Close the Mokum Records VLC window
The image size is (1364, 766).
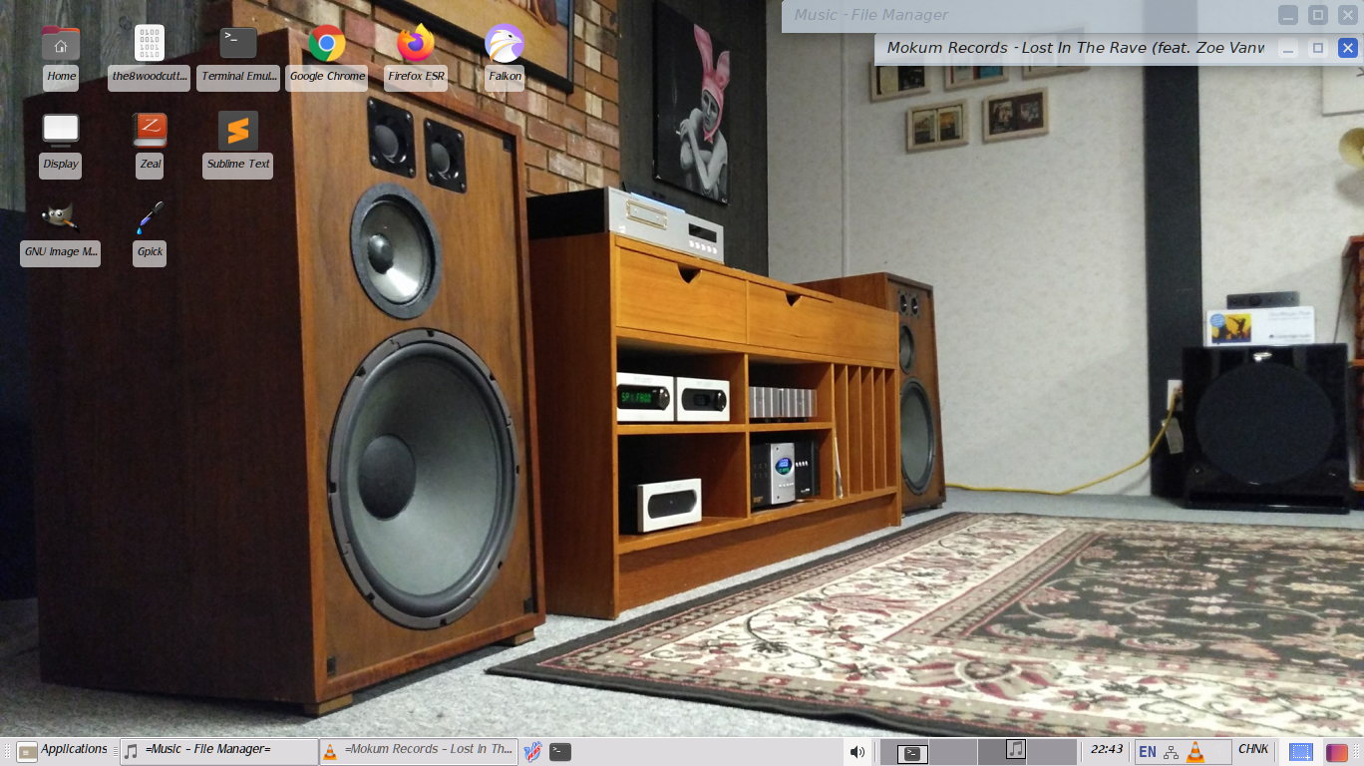point(1348,48)
